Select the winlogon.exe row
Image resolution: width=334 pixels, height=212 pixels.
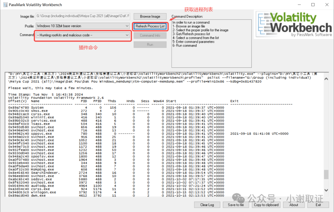tap(116, 192)
